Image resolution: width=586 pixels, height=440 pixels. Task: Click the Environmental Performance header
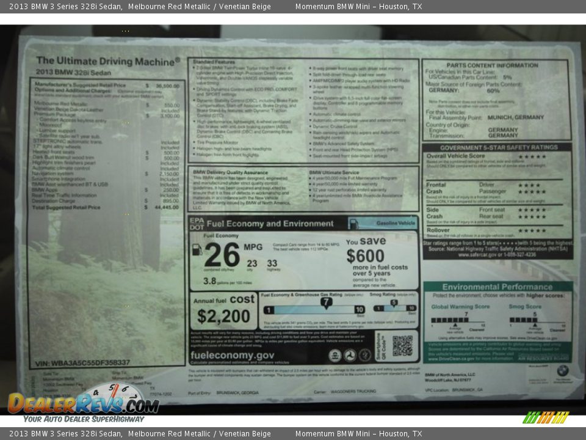click(x=497, y=287)
